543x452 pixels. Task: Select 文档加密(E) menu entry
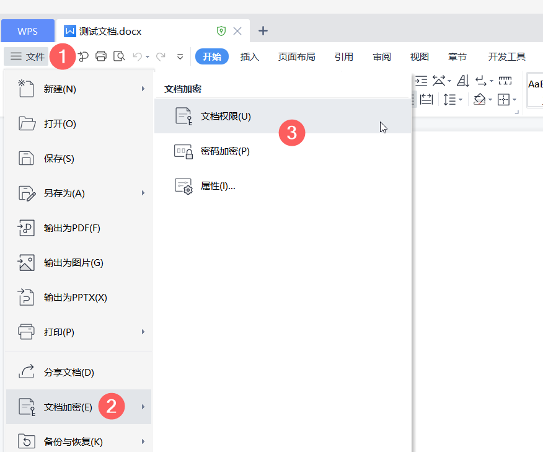point(79,407)
